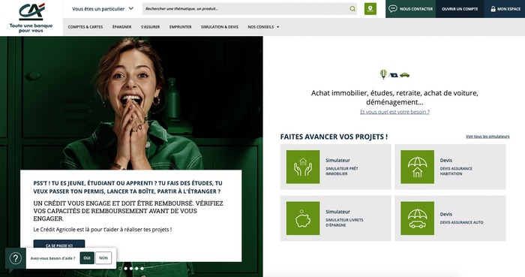This screenshot has width=525, height=277.
Task: Select the last carousel dot
Action: pyautogui.click(x=142, y=268)
